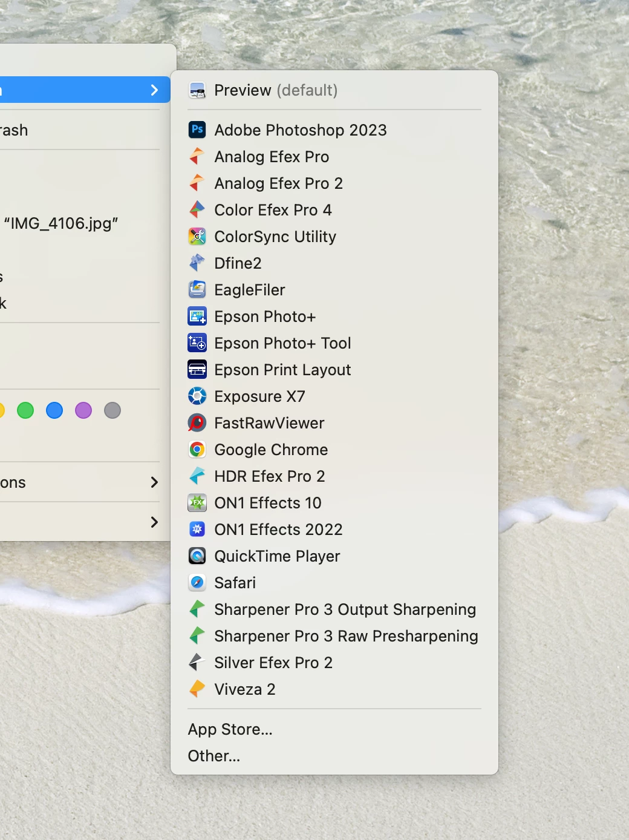Click the FastRawViewer icon
The width and height of the screenshot is (629, 840).
[197, 422]
